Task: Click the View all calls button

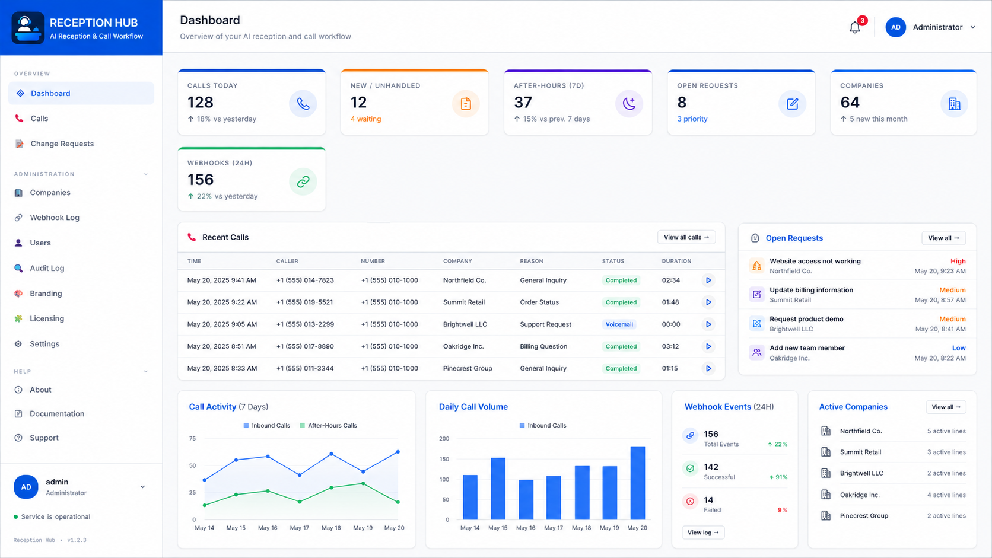Action: click(x=686, y=237)
